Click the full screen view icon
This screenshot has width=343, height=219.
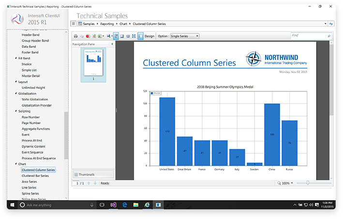(134, 36)
